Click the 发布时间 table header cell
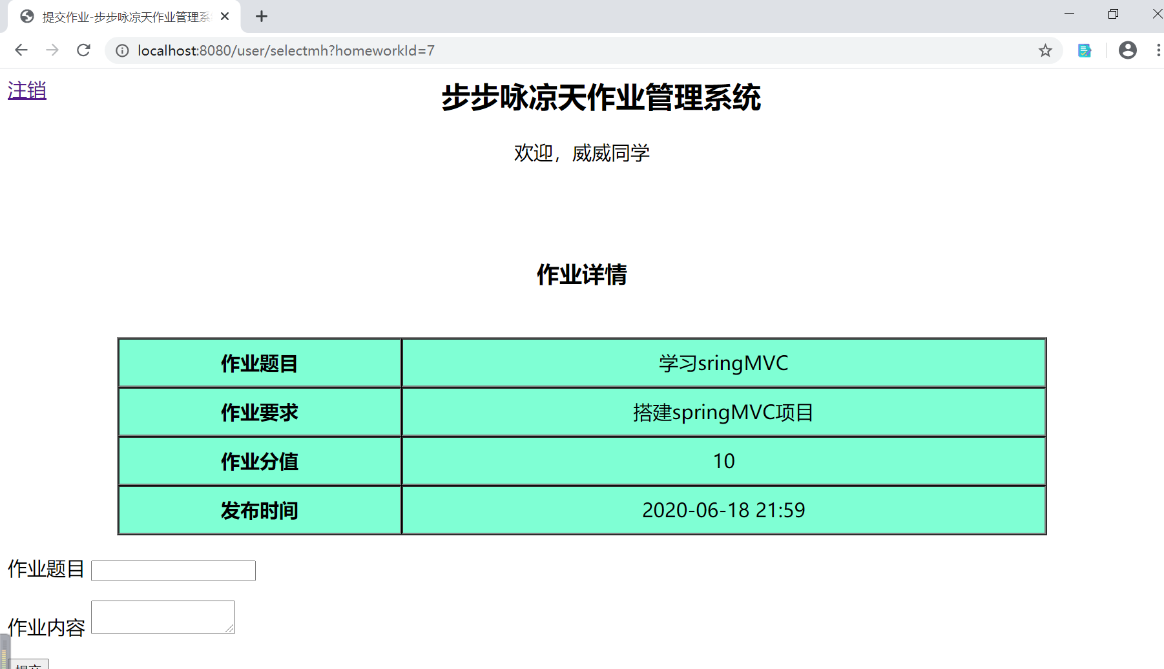The image size is (1164, 669). tap(260, 510)
